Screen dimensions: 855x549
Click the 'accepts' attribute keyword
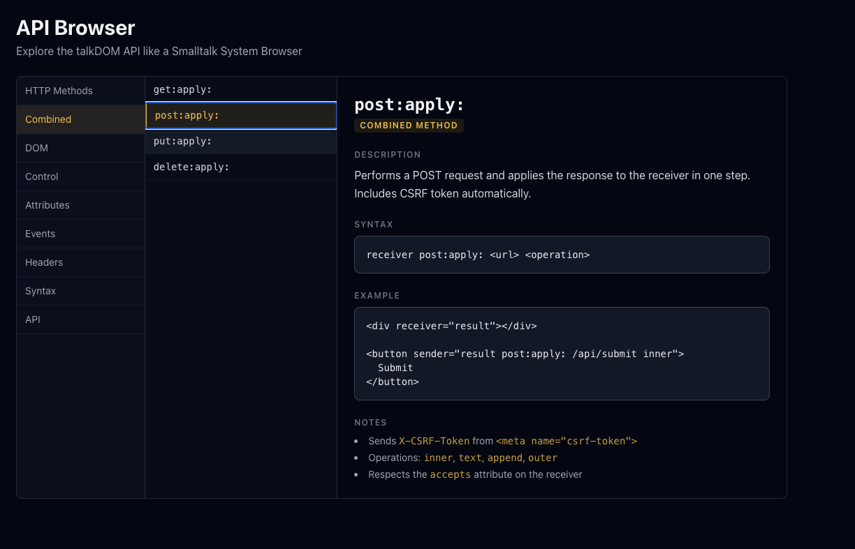pyautogui.click(x=451, y=474)
